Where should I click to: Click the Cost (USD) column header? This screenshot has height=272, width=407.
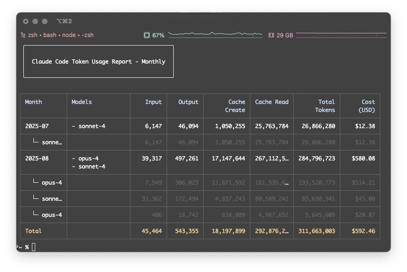click(367, 106)
